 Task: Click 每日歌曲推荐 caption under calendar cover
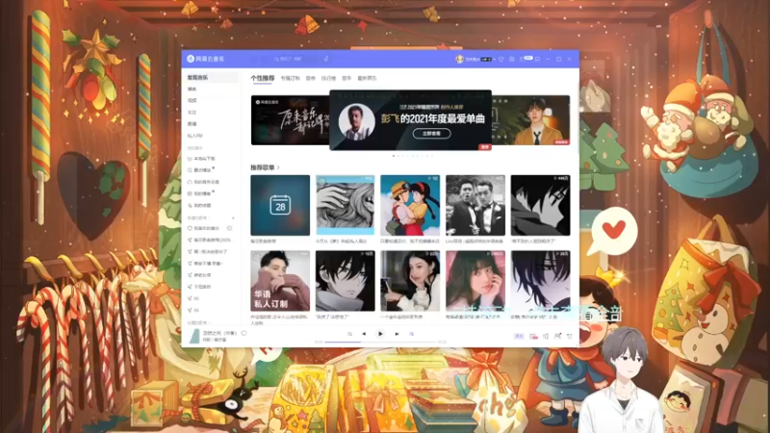pyautogui.click(x=263, y=242)
